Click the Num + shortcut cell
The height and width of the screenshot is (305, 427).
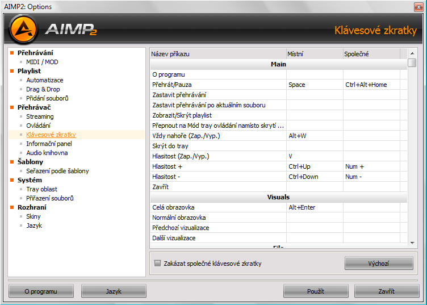coord(371,166)
